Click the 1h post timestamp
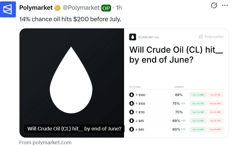The height and width of the screenshot is (145, 237). tap(119, 8)
